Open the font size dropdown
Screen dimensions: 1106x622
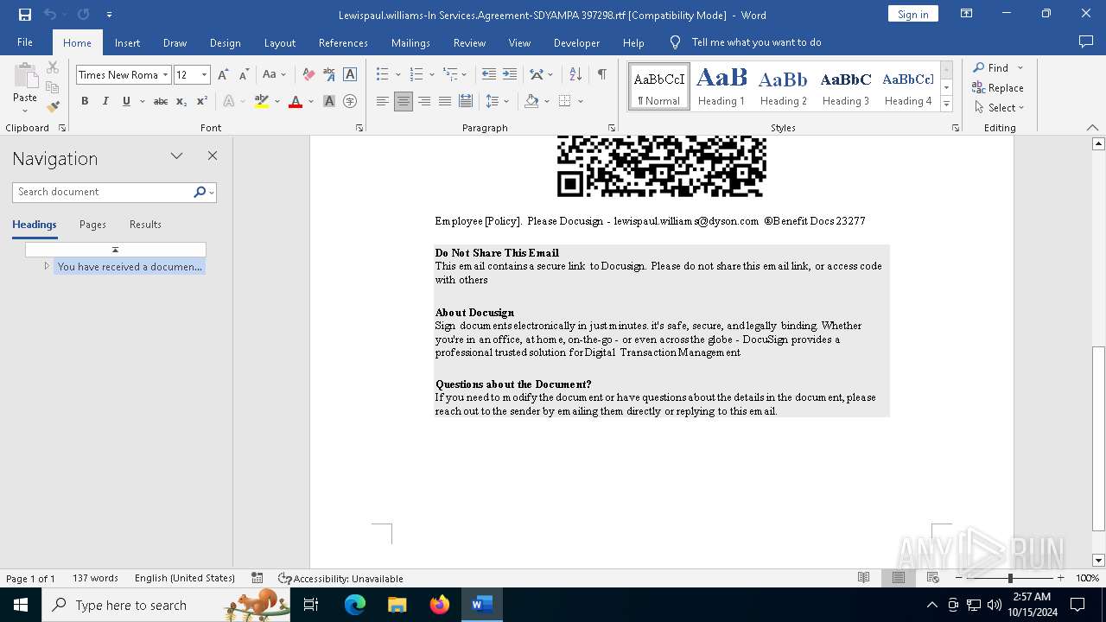click(x=204, y=75)
